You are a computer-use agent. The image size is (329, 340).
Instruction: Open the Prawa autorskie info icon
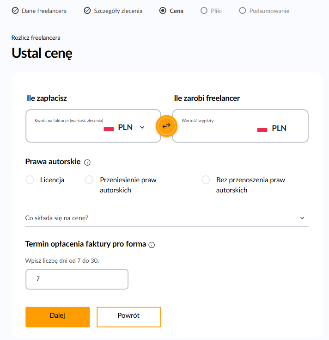(87, 162)
